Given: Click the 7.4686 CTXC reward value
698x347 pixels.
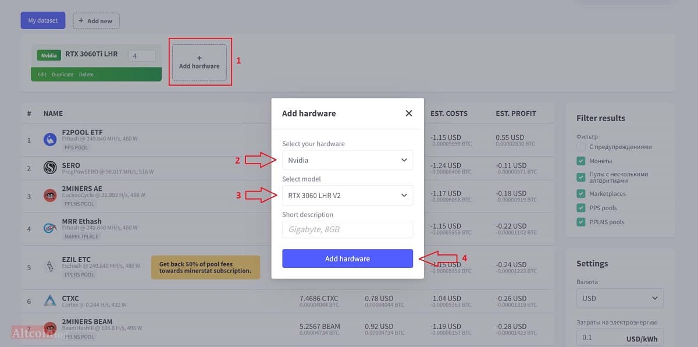Looking at the screenshot, I should [319, 298].
